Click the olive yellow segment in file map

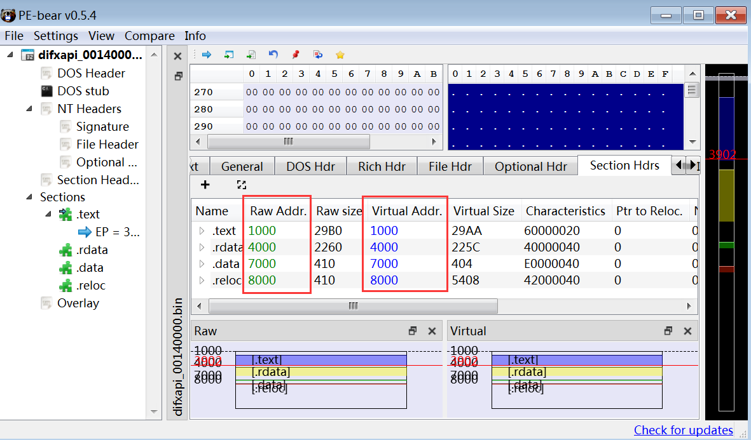(726, 196)
